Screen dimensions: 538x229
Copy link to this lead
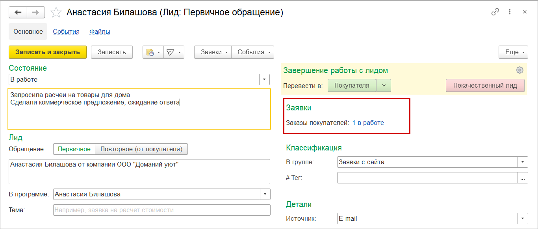point(495,12)
